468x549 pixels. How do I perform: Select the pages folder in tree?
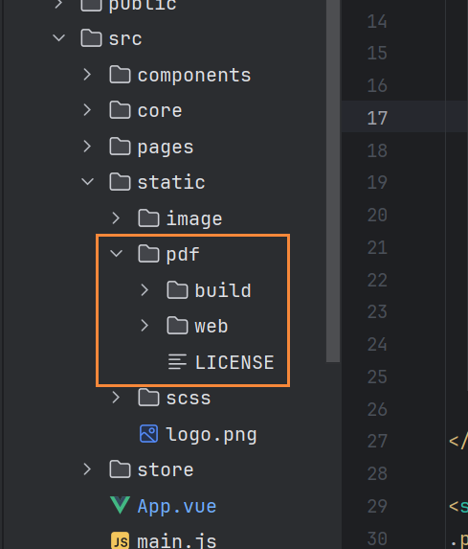pos(166,147)
